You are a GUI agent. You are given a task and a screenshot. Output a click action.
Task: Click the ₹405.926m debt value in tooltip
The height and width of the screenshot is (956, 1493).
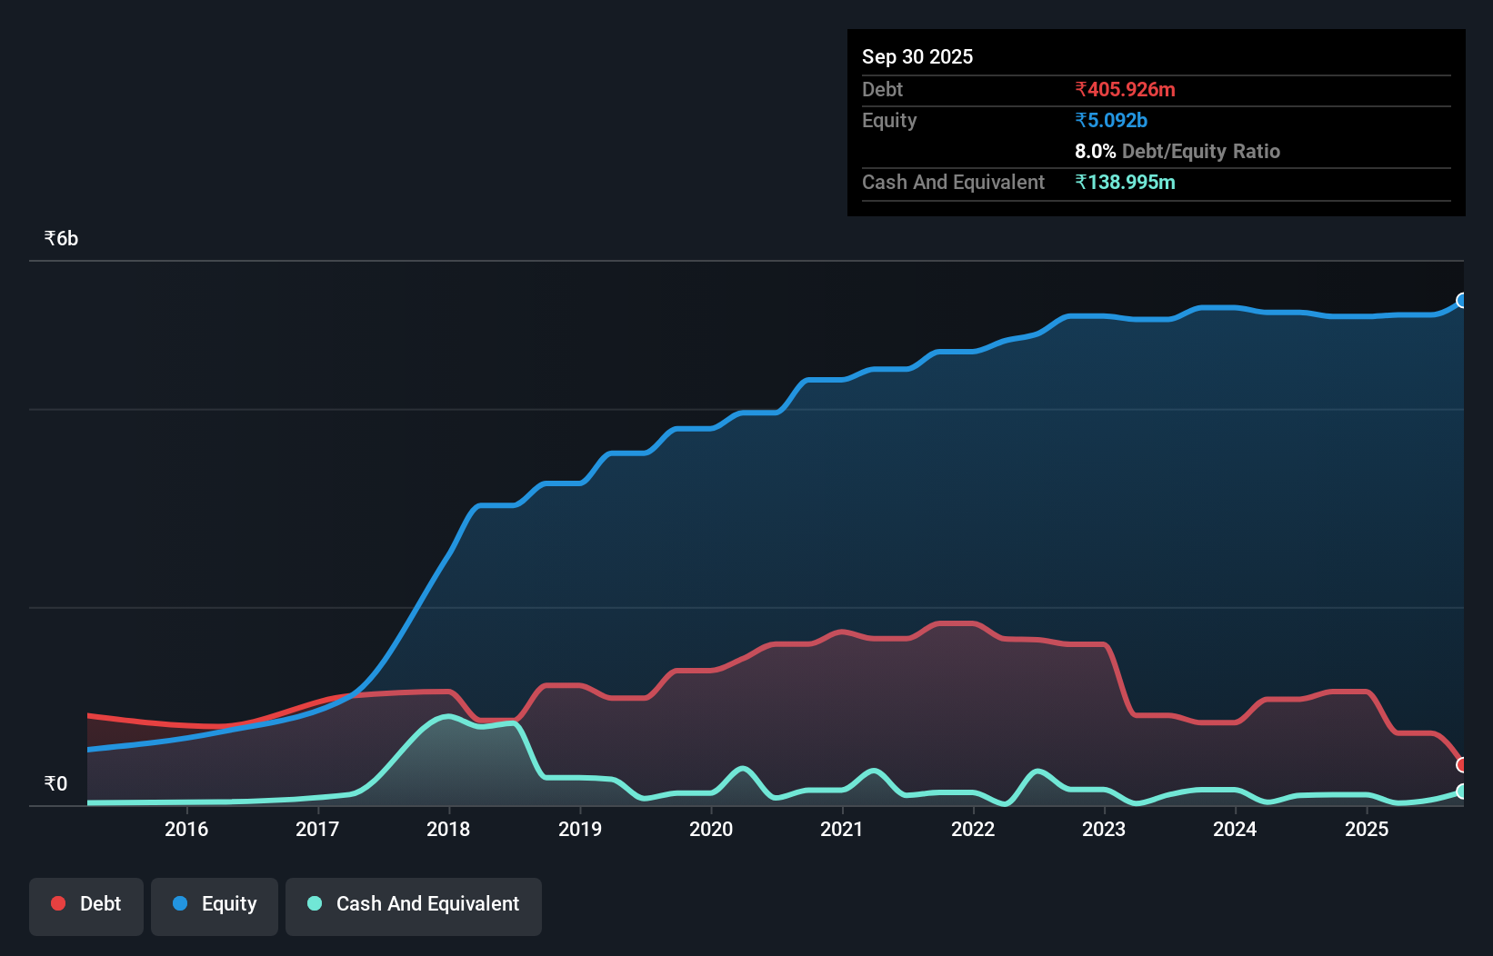(x=1125, y=89)
